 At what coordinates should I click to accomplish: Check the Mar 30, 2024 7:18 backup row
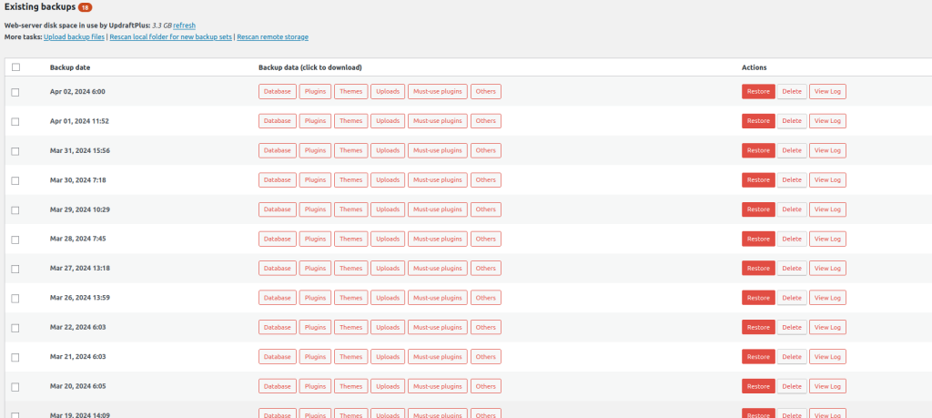point(15,180)
